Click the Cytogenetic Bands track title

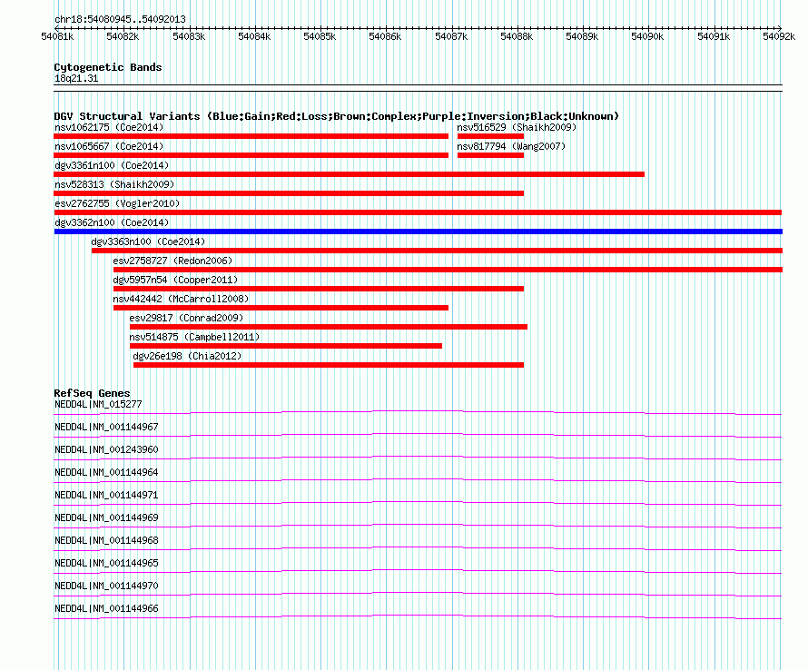click(x=108, y=67)
